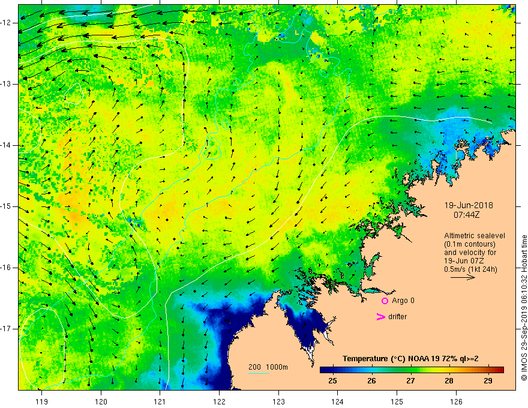Click the date text 19-Jun-2018
Screen dimensions: 528x408
469,205
